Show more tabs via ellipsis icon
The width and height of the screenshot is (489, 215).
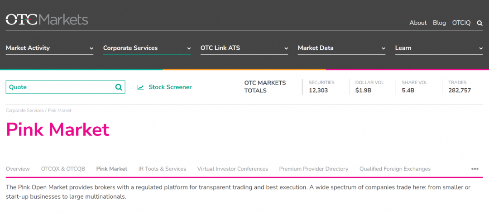pos(475,169)
